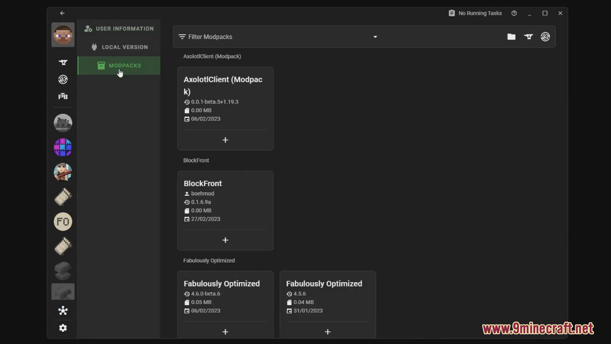Click the Modrinth icon in filter bar
This screenshot has width=611, height=344.
pyautogui.click(x=545, y=37)
